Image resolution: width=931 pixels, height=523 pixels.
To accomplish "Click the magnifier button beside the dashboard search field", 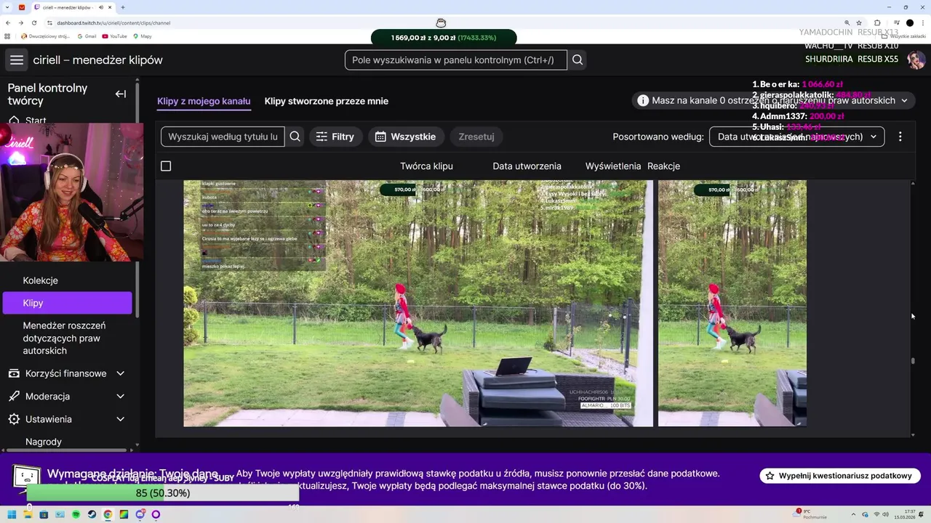I will [x=578, y=60].
